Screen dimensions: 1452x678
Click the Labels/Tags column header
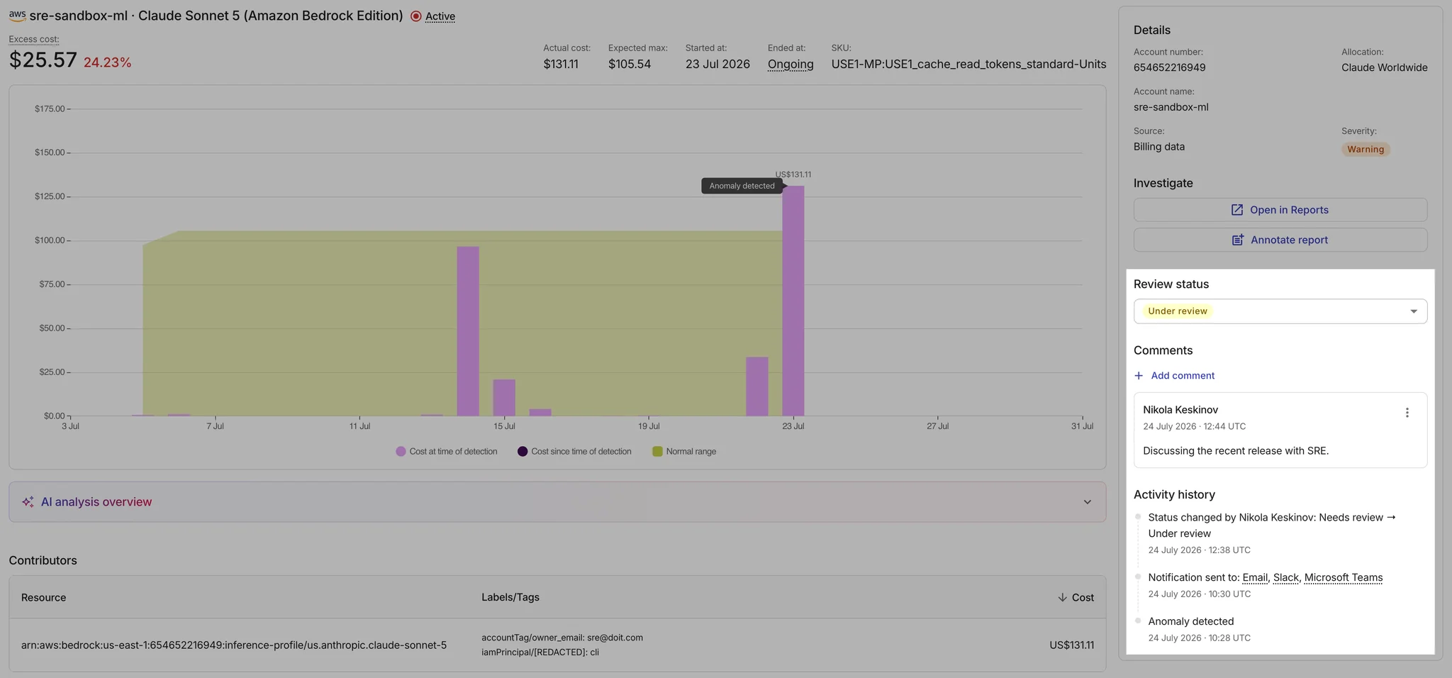pos(510,598)
